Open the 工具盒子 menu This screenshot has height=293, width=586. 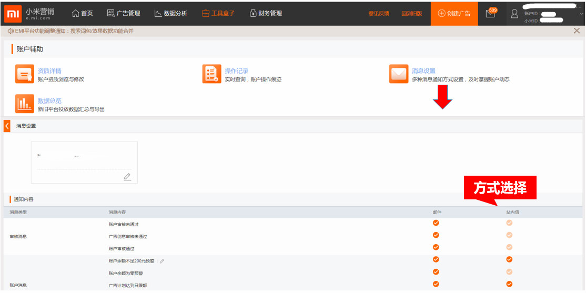[x=218, y=14]
